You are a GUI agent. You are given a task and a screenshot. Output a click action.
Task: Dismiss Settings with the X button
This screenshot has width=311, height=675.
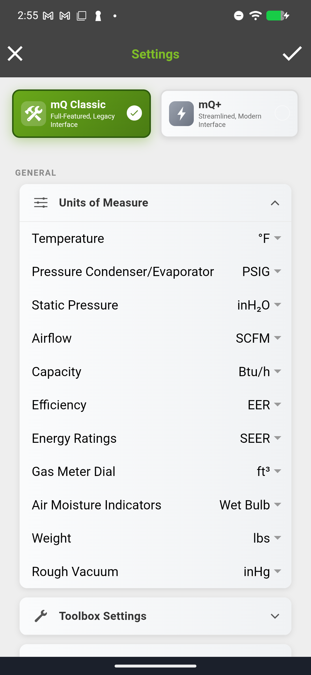click(x=15, y=54)
